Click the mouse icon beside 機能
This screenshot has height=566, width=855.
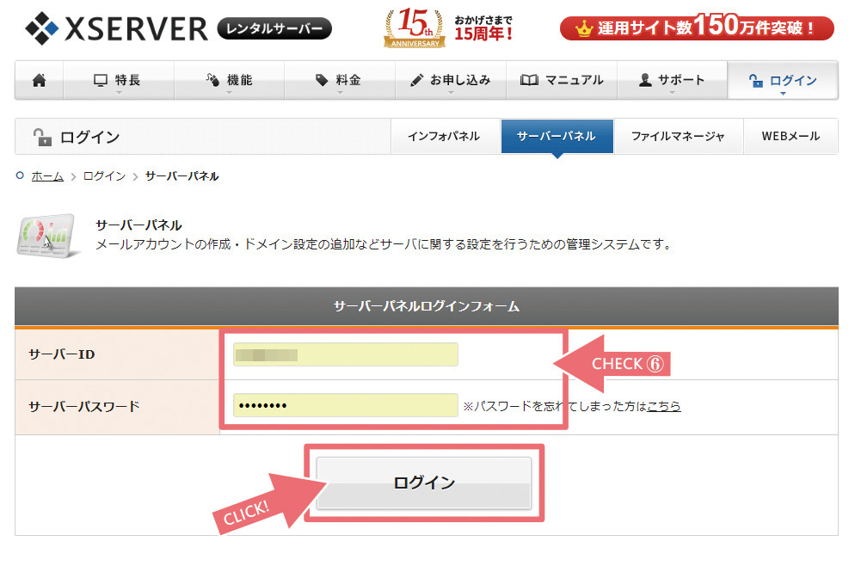[x=212, y=80]
